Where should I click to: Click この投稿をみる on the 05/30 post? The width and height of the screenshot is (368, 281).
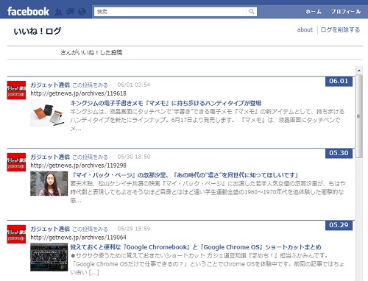[x=90, y=157]
